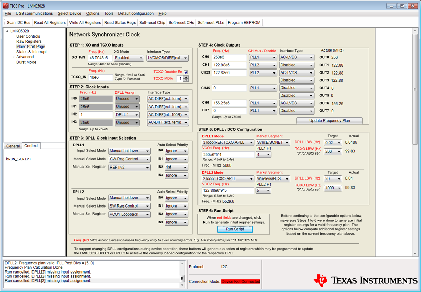Click the VCO2 Freq. input field
Image resolution: width=421 pixels, height=292 pixels.
(228, 190)
